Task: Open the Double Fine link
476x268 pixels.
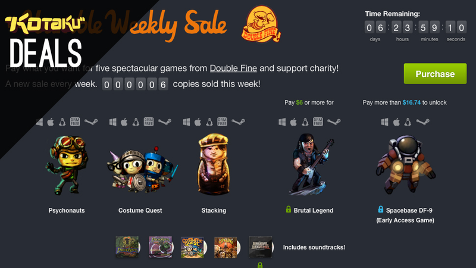Action: point(233,68)
